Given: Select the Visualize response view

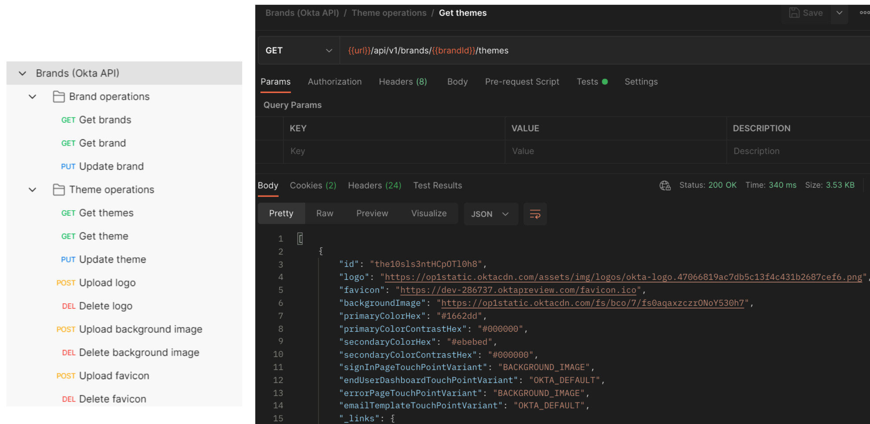Looking at the screenshot, I should point(428,213).
